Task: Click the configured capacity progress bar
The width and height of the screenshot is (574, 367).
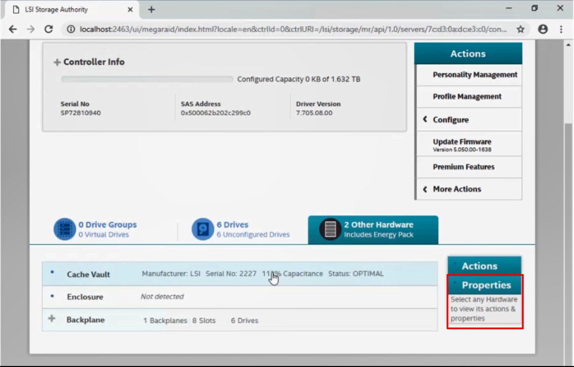Action: (147, 79)
